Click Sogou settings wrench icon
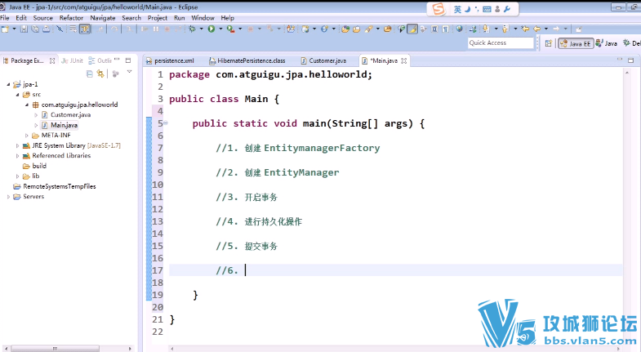Viewport: 641px width, 352px height. (x=507, y=9)
